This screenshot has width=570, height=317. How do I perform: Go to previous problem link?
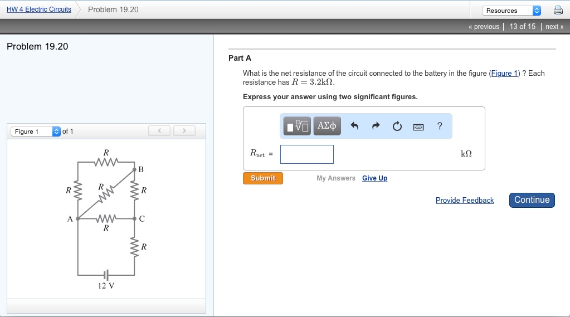pyautogui.click(x=484, y=27)
